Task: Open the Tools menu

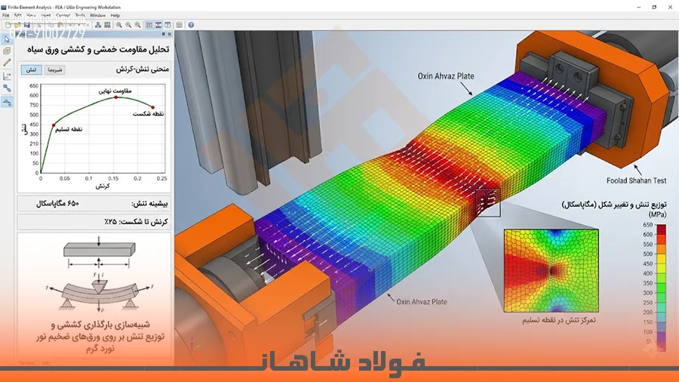Action: tap(80, 15)
